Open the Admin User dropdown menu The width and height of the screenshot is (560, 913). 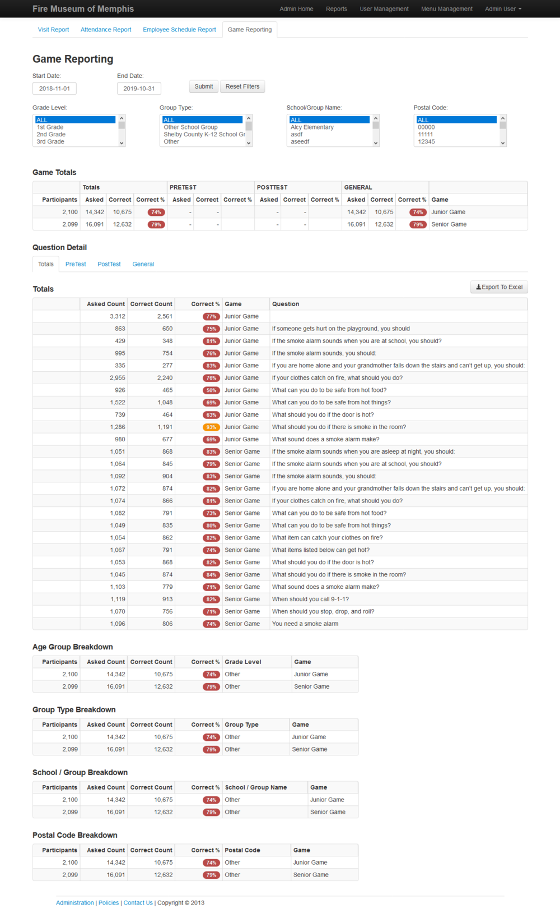point(503,9)
